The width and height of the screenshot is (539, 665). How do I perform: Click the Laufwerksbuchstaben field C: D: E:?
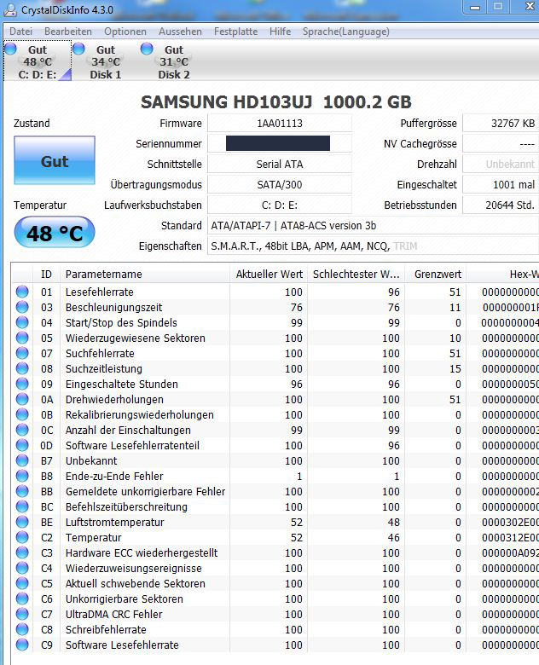tap(279, 205)
